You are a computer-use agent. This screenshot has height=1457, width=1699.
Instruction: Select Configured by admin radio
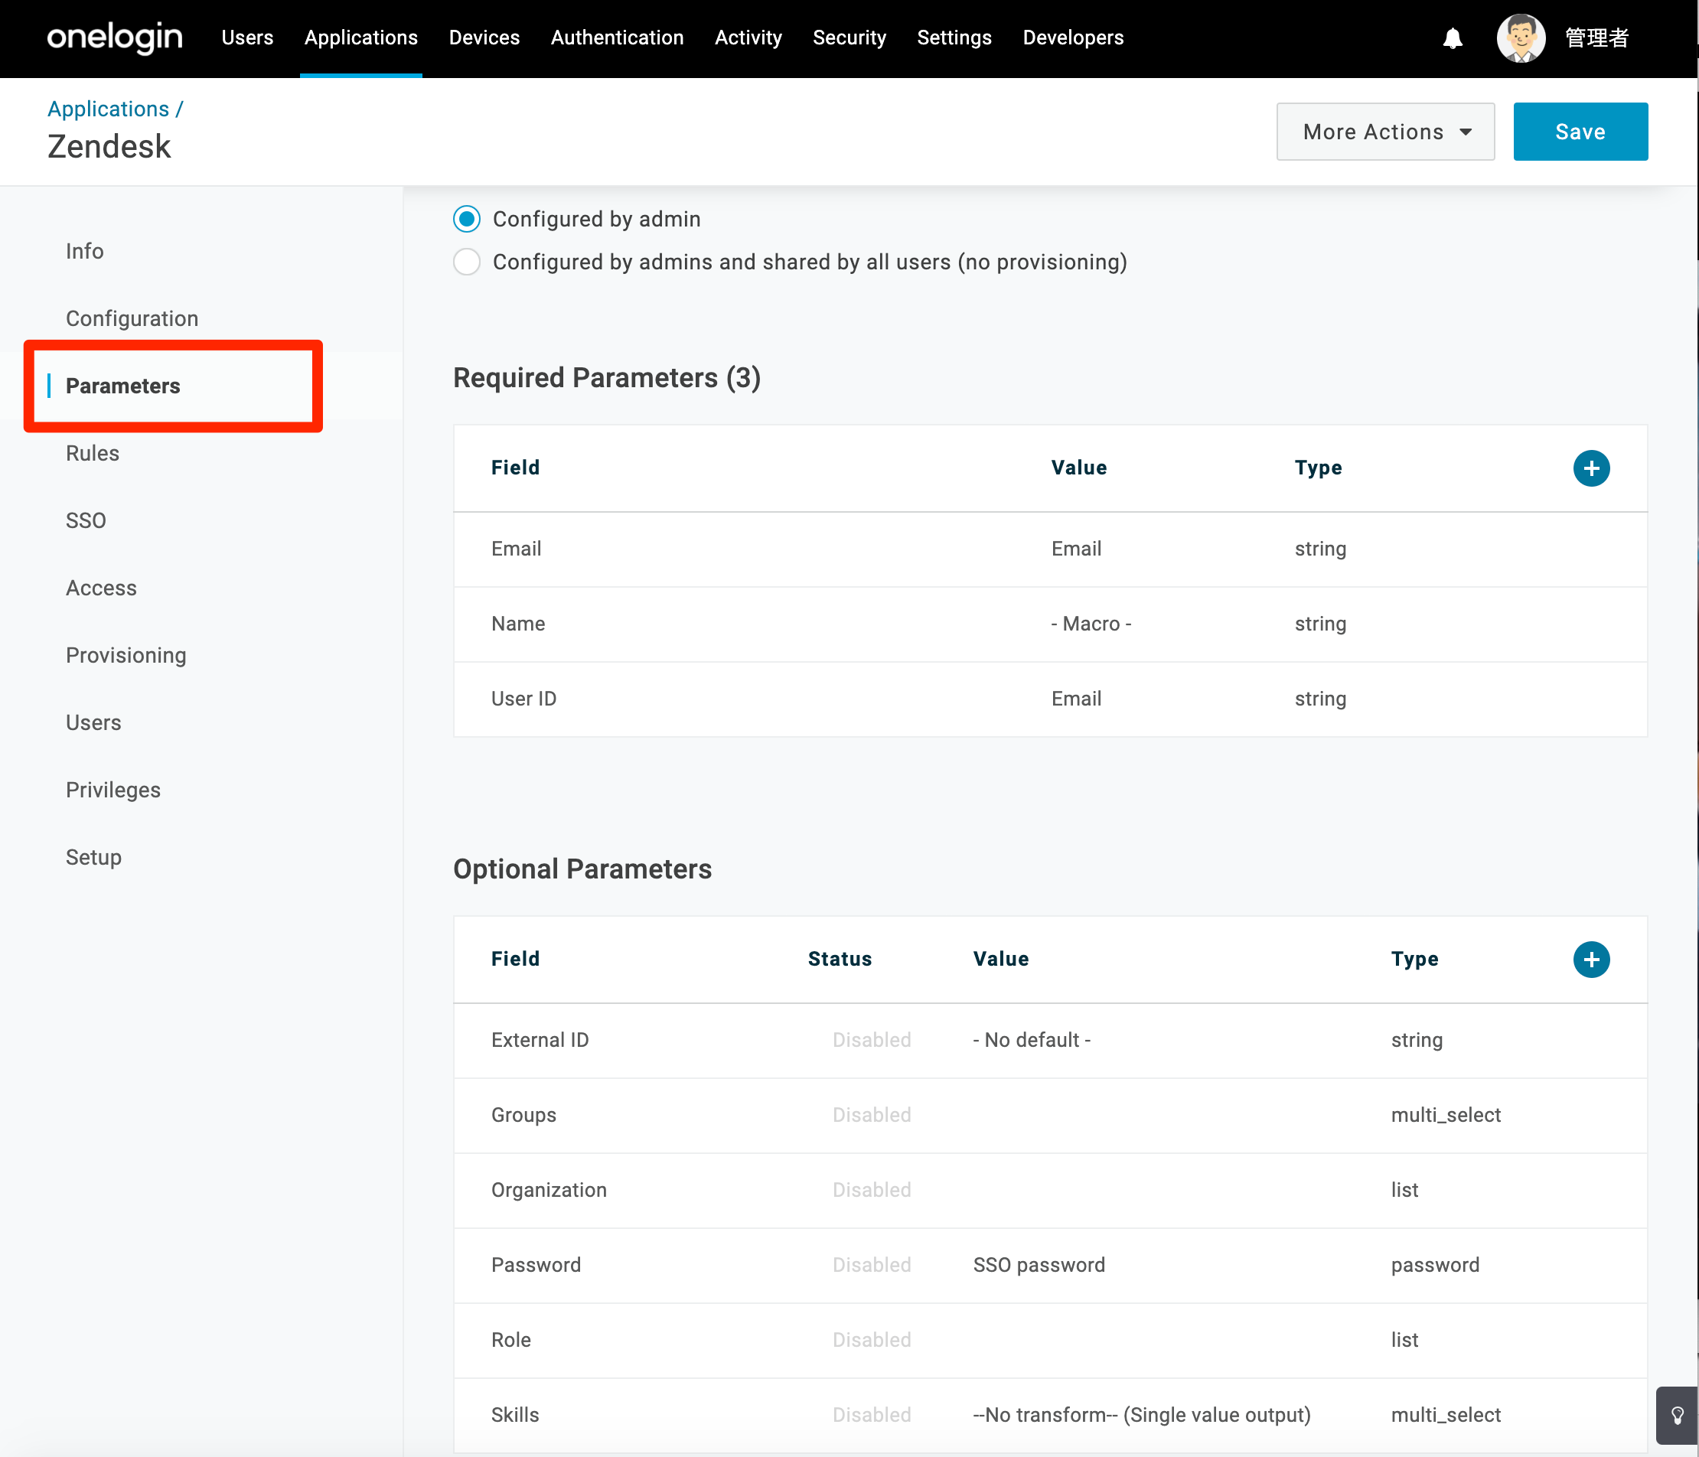[467, 219]
